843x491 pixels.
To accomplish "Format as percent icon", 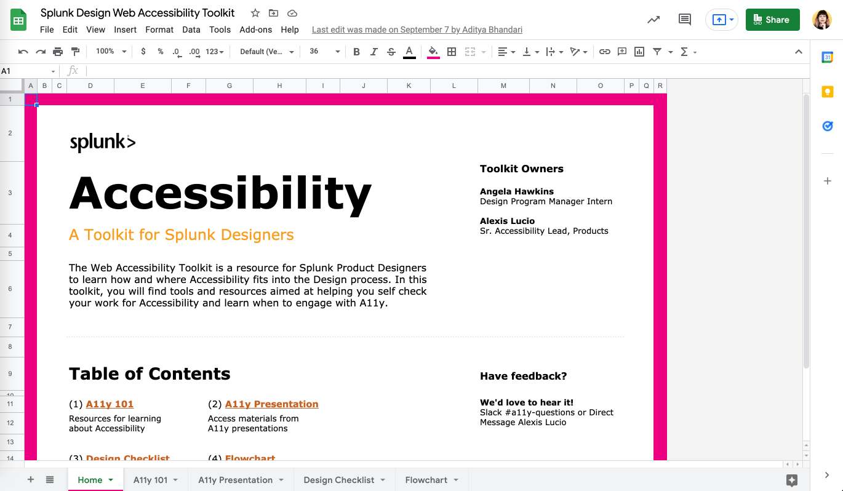I will [161, 52].
